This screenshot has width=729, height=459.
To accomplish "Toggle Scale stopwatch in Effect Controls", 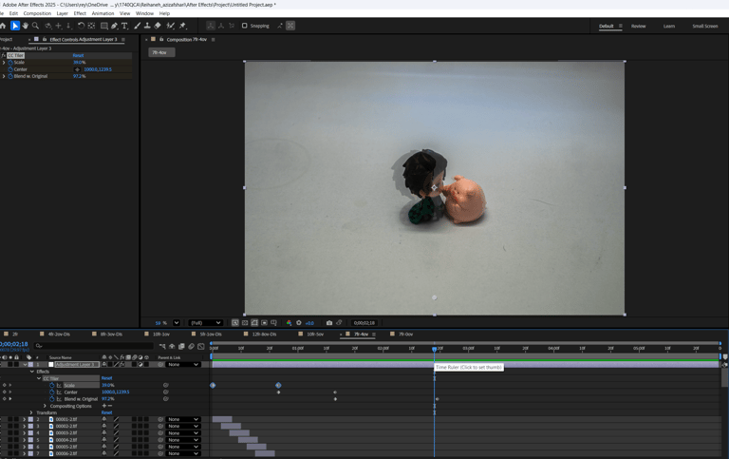I will click(10, 63).
